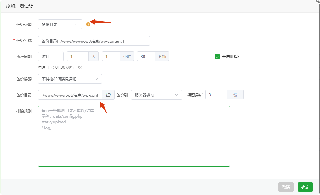Click the 保留最新 count input showing 3
This screenshot has width=320, height=195.
216,95
